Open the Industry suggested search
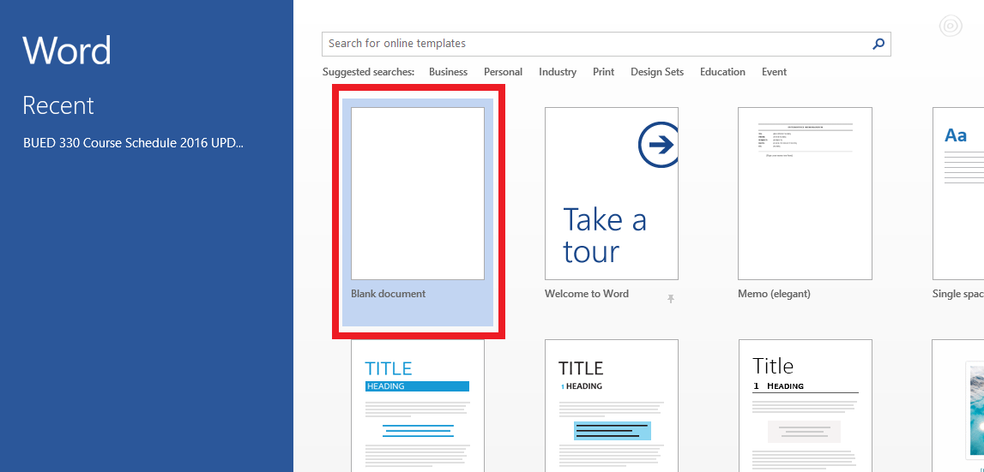Viewport: 984px width, 472px height. [x=557, y=72]
